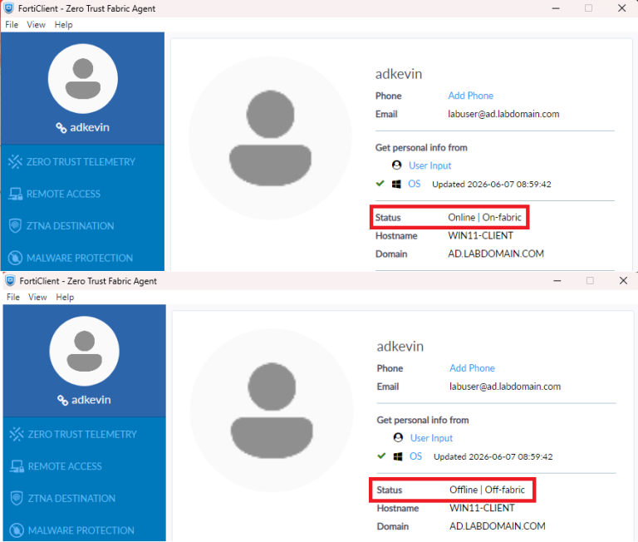Click large profile picture in lower window
Image resolution: width=638 pixels, height=542 pixels.
[x=272, y=411]
